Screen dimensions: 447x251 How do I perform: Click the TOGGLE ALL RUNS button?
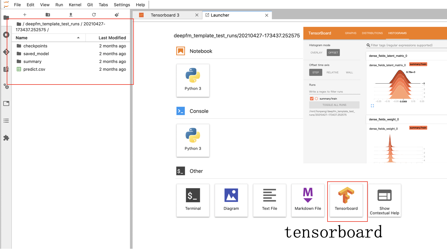pos(334,105)
